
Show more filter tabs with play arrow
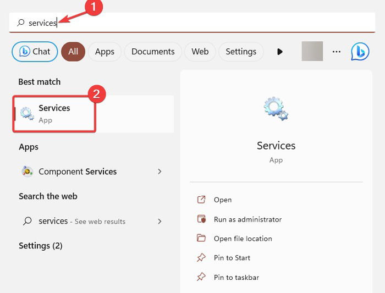279,52
